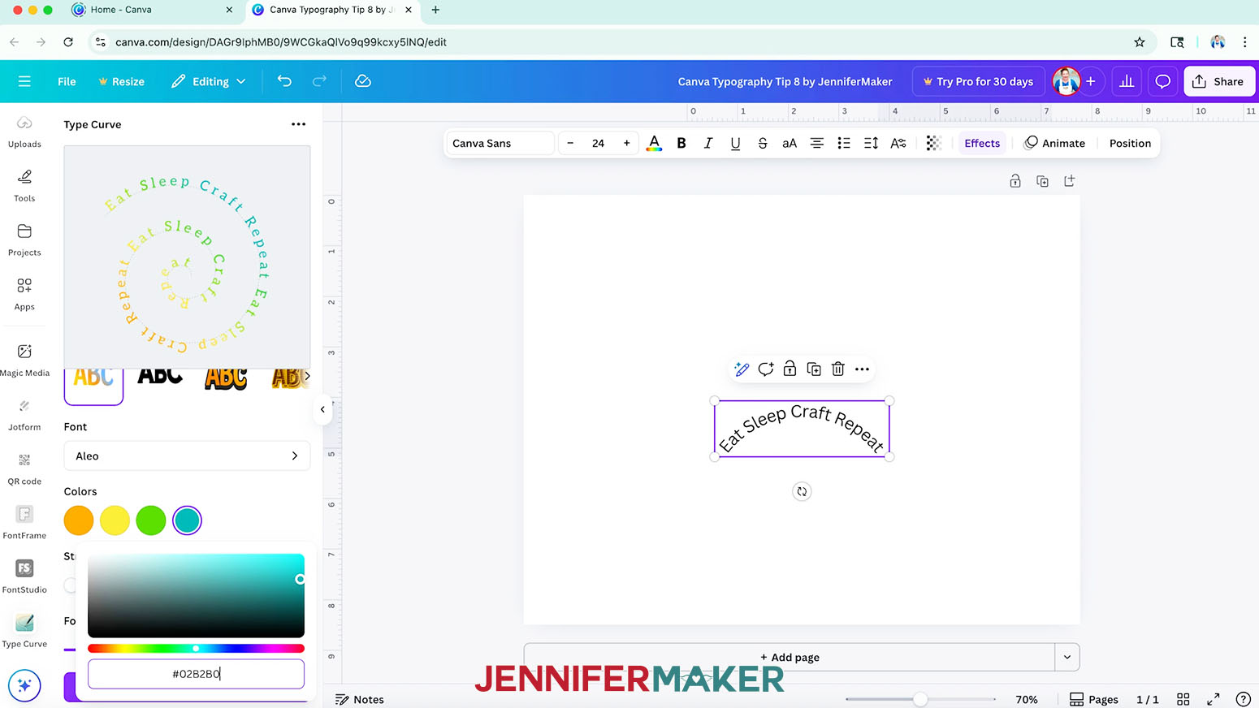Click the Canva AI sparkle button
The height and width of the screenshot is (708, 1259).
[x=24, y=685]
